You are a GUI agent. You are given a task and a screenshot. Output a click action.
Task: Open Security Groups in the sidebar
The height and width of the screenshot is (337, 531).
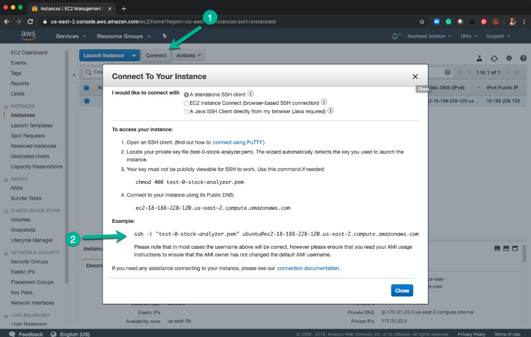tap(29, 261)
